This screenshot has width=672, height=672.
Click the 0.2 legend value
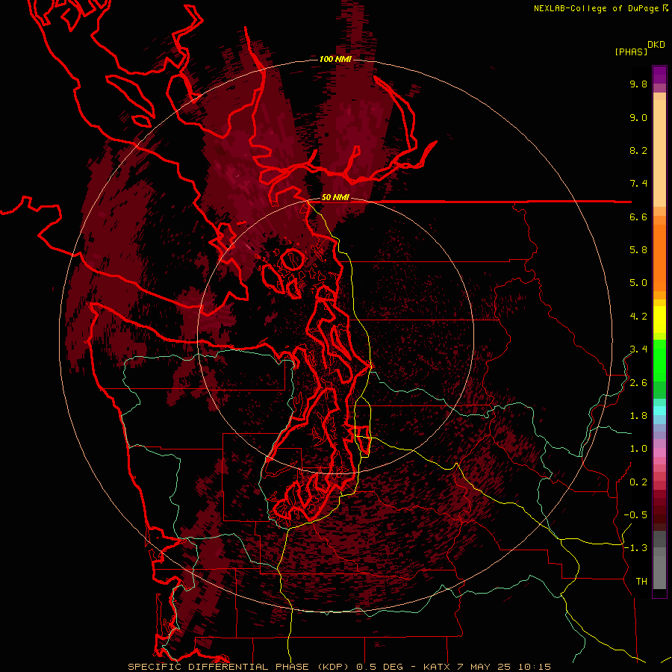638,482
